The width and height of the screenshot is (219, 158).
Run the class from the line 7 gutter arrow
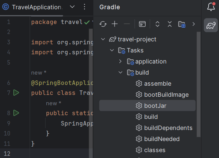[16, 93]
